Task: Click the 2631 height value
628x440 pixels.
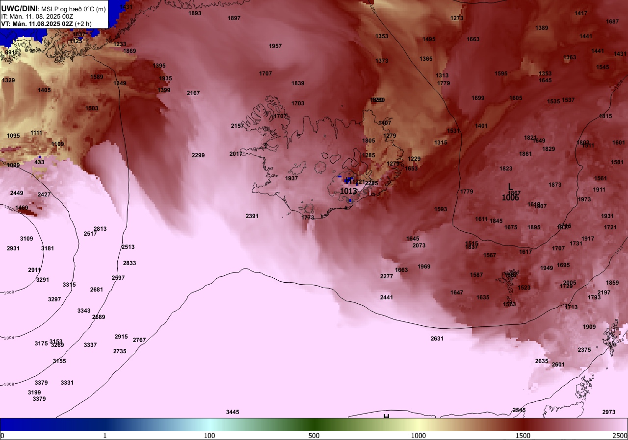Action: point(437,339)
